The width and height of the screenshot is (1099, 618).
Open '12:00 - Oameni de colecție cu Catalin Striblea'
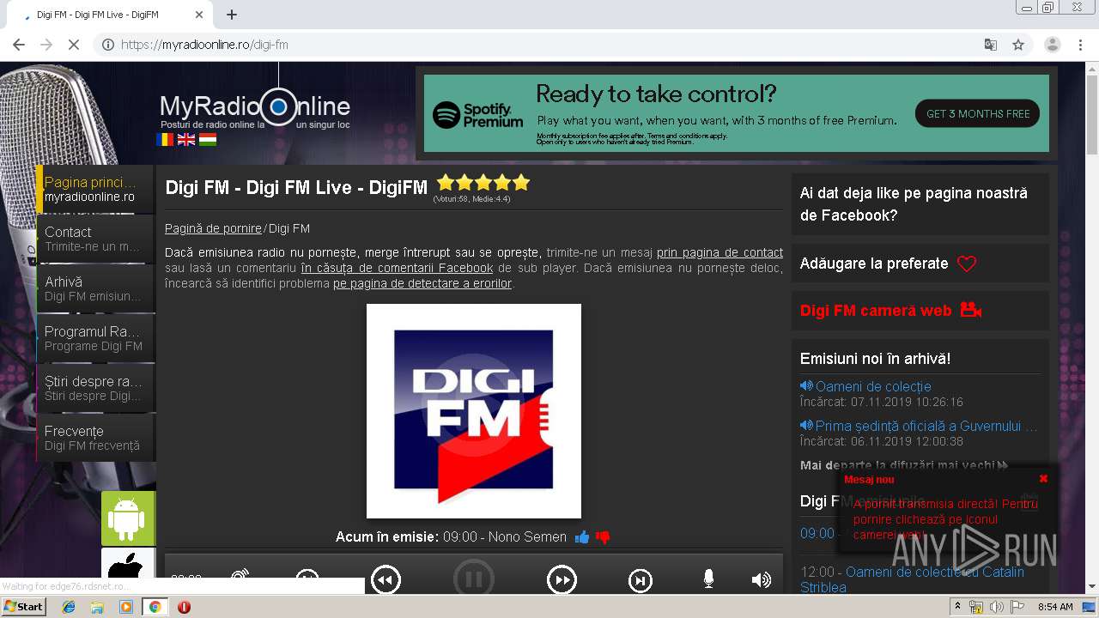[913, 579]
